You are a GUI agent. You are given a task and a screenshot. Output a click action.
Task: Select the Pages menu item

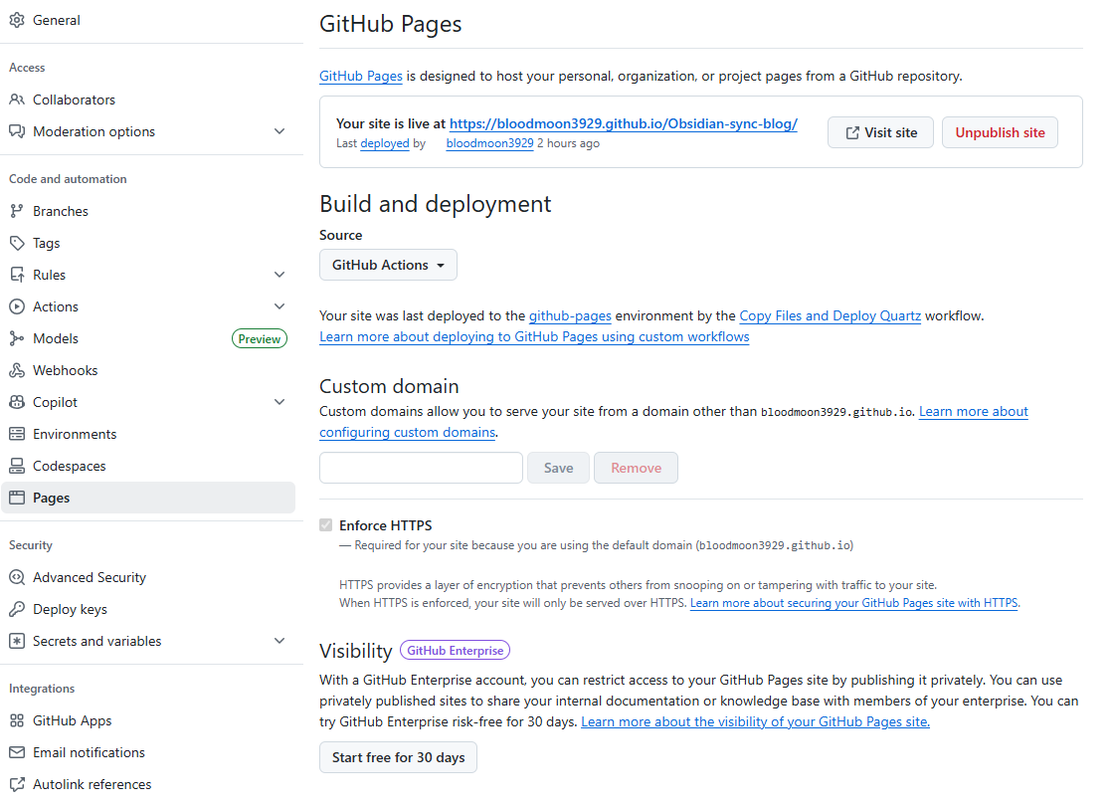pyautogui.click(x=148, y=498)
